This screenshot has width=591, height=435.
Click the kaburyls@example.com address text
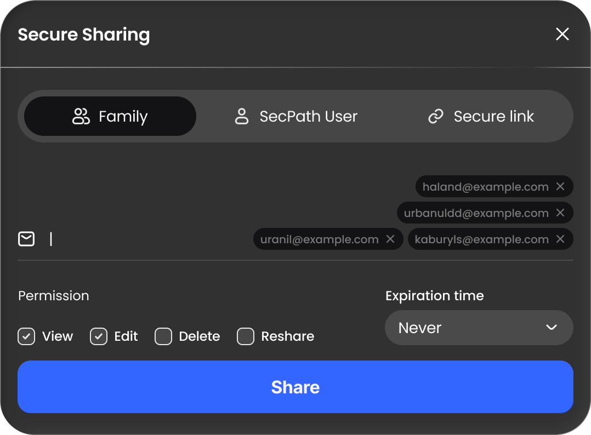tap(481, 239)
